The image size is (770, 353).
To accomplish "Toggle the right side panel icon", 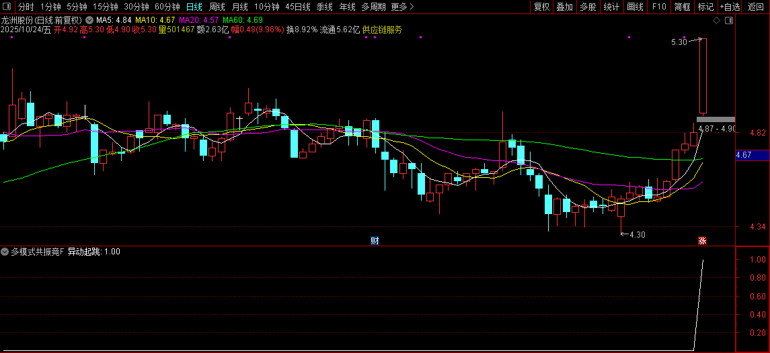I will (729, 21).
